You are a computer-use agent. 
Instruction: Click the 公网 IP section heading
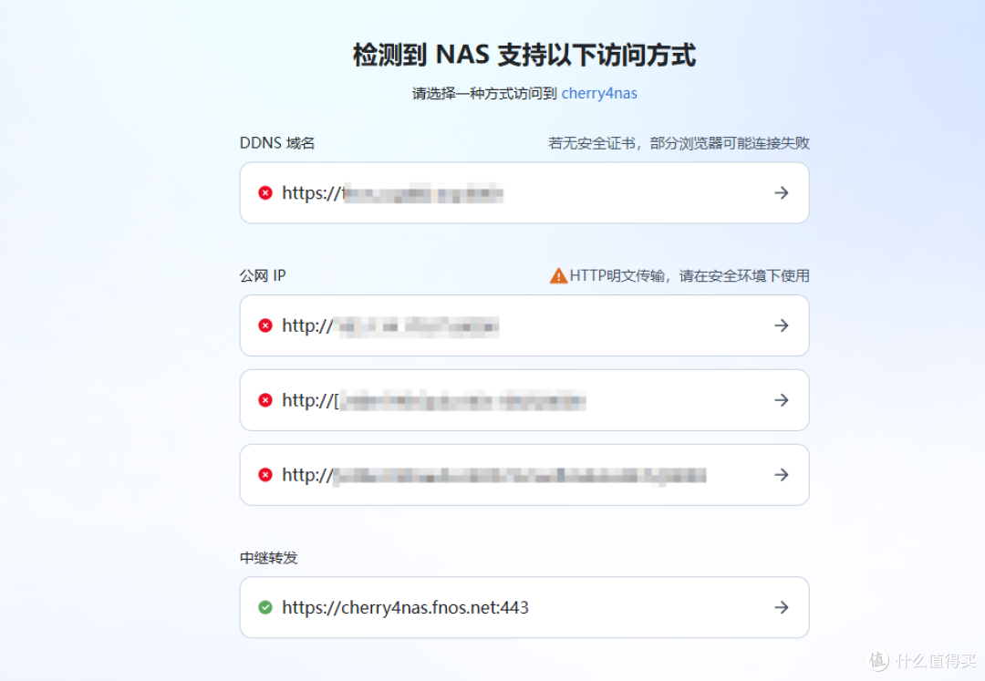tap(263, 275)
